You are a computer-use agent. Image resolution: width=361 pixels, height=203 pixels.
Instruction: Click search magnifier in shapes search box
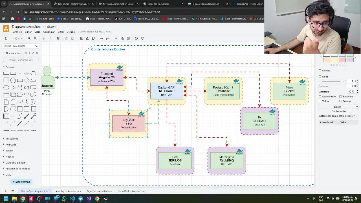pos(36,46)
